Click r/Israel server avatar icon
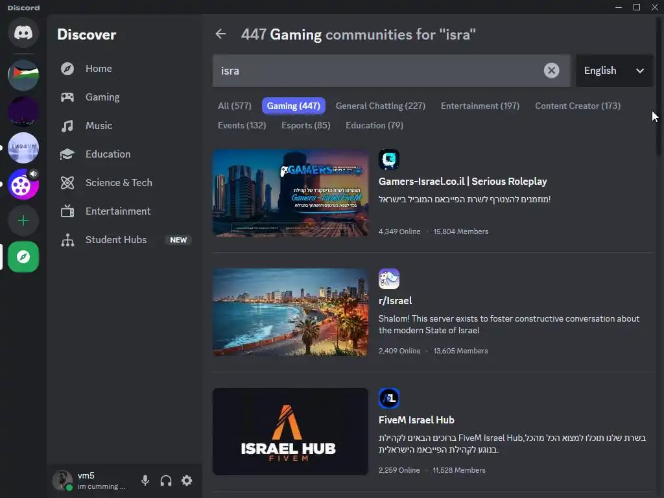Image resolution: width=664 pixels, height=498 pixels. [x=389, y=279]
